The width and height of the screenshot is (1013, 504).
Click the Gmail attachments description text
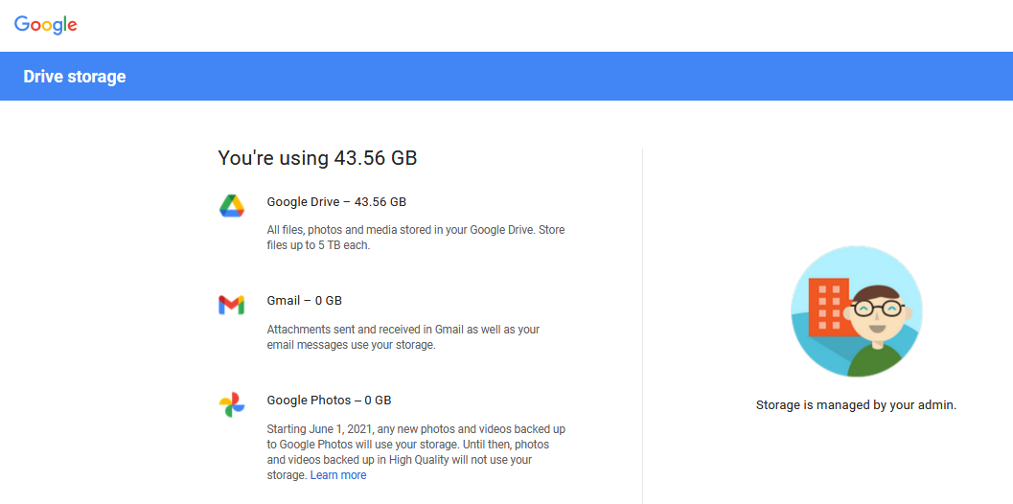pyautogui.click(x=403, y=337)
